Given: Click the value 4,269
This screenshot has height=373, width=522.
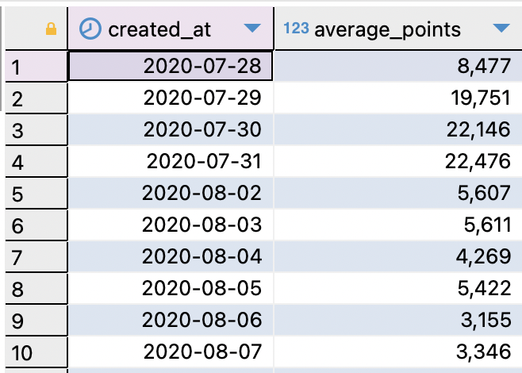Looking at the screenshot, I should click(483, 257).
